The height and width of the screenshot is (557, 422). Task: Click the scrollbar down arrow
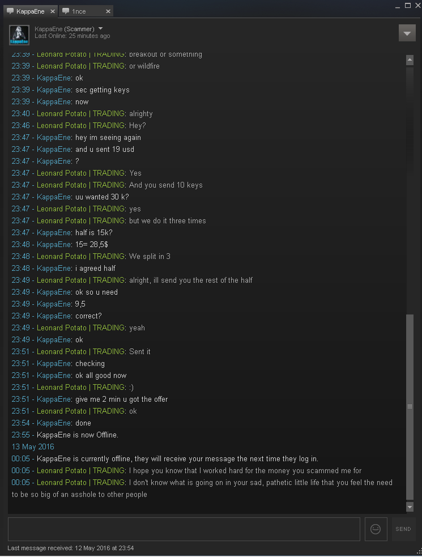pyautogui.click(x=410, y=507)
